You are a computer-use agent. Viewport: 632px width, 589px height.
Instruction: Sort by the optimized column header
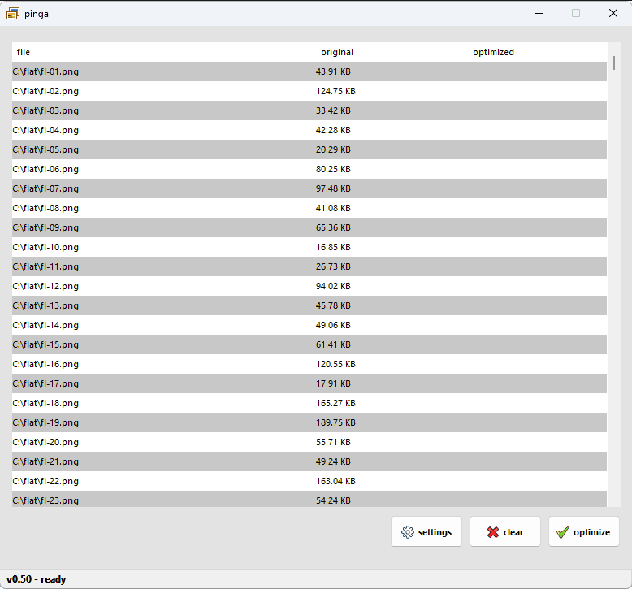[493, 52]
